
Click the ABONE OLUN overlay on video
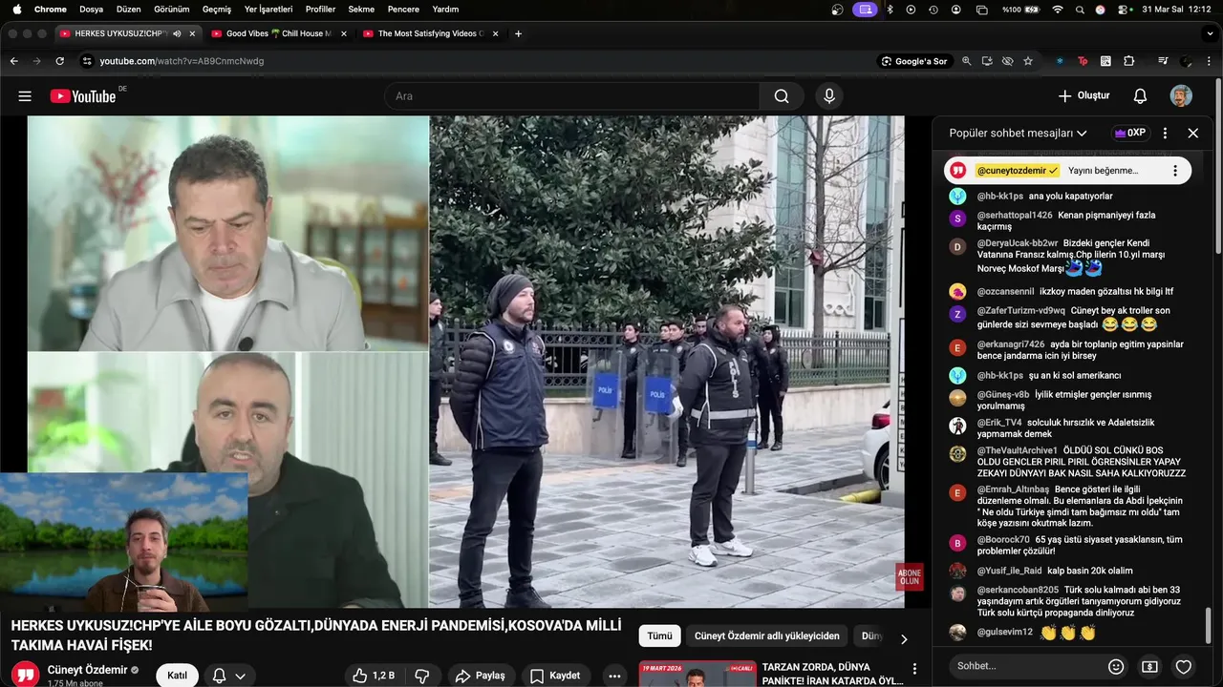pos(909,576)
